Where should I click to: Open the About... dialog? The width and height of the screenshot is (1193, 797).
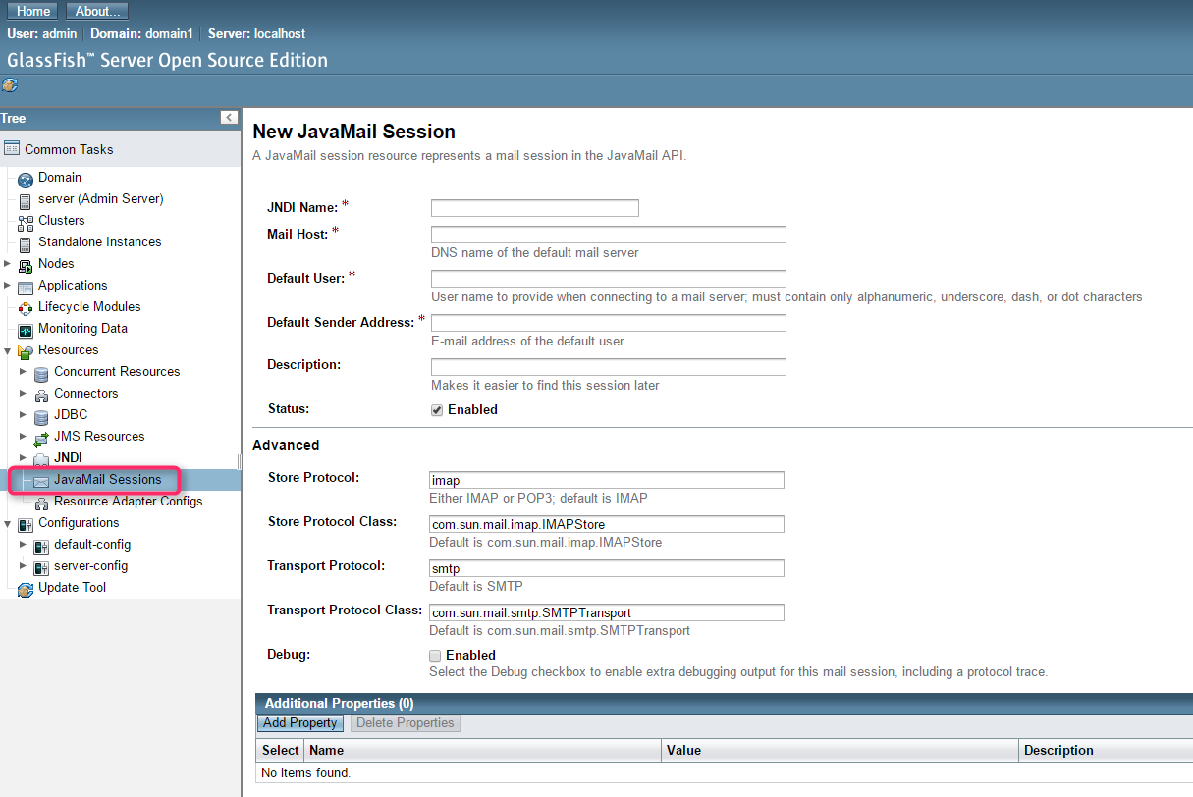click(x=95, y=10)
